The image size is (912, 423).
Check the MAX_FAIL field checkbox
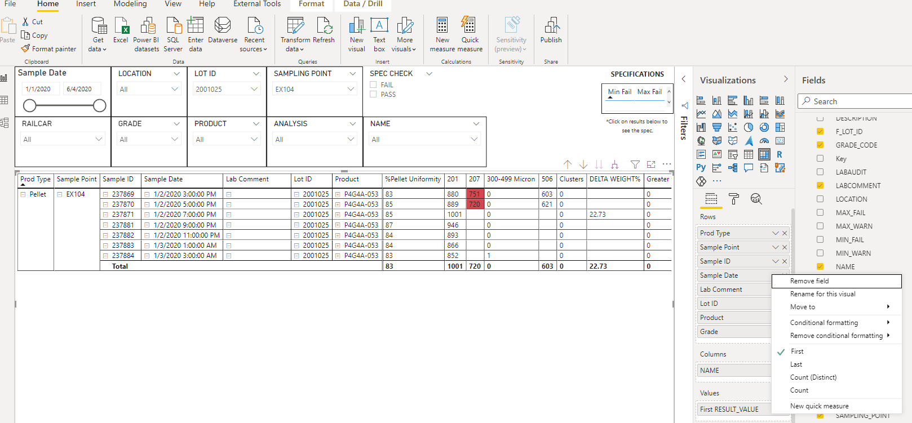pos(820,212)
